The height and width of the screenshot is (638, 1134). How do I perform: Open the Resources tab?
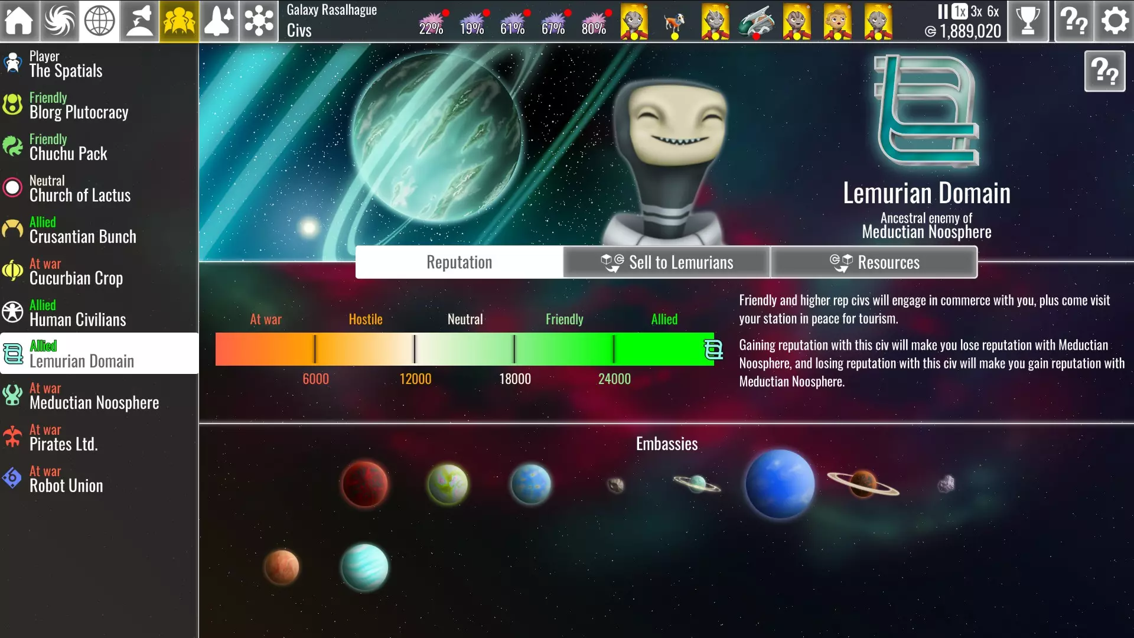pyautogui.click(x=874, y=262)
